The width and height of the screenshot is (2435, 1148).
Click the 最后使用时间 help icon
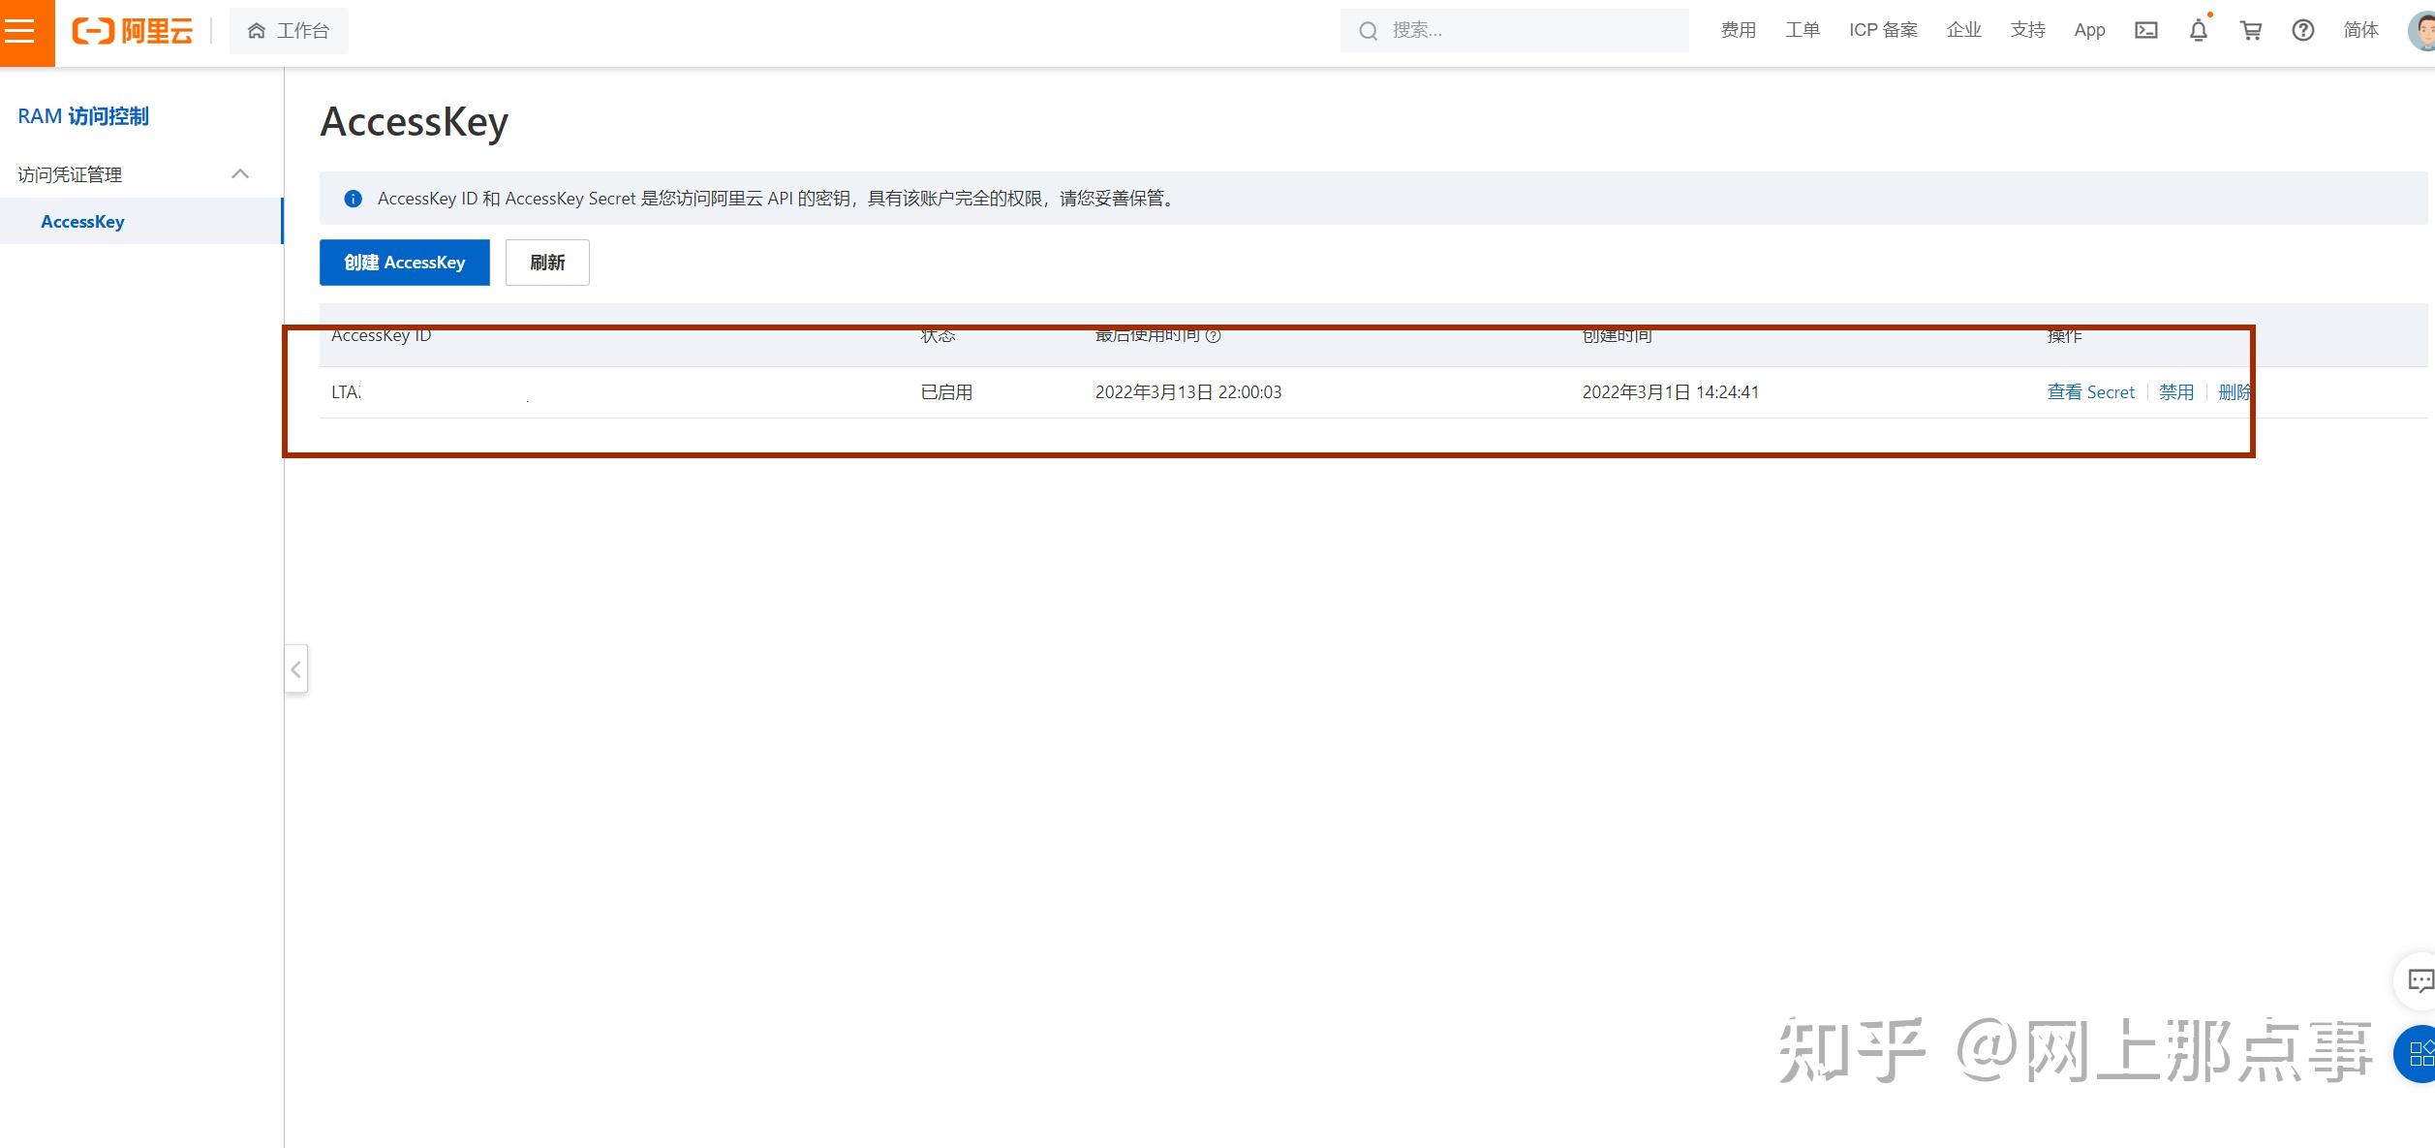pos(1214,335)
